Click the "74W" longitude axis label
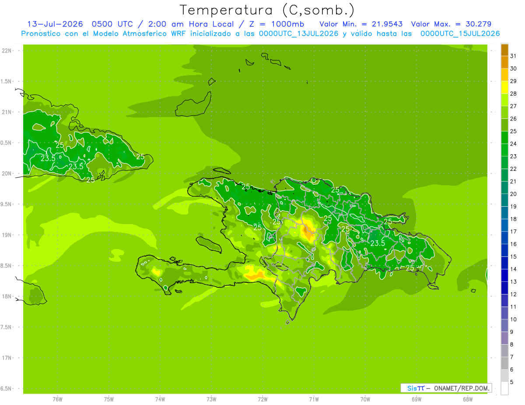Image resolution: width=525 pixels, height=405 pixels. (160, 399)
